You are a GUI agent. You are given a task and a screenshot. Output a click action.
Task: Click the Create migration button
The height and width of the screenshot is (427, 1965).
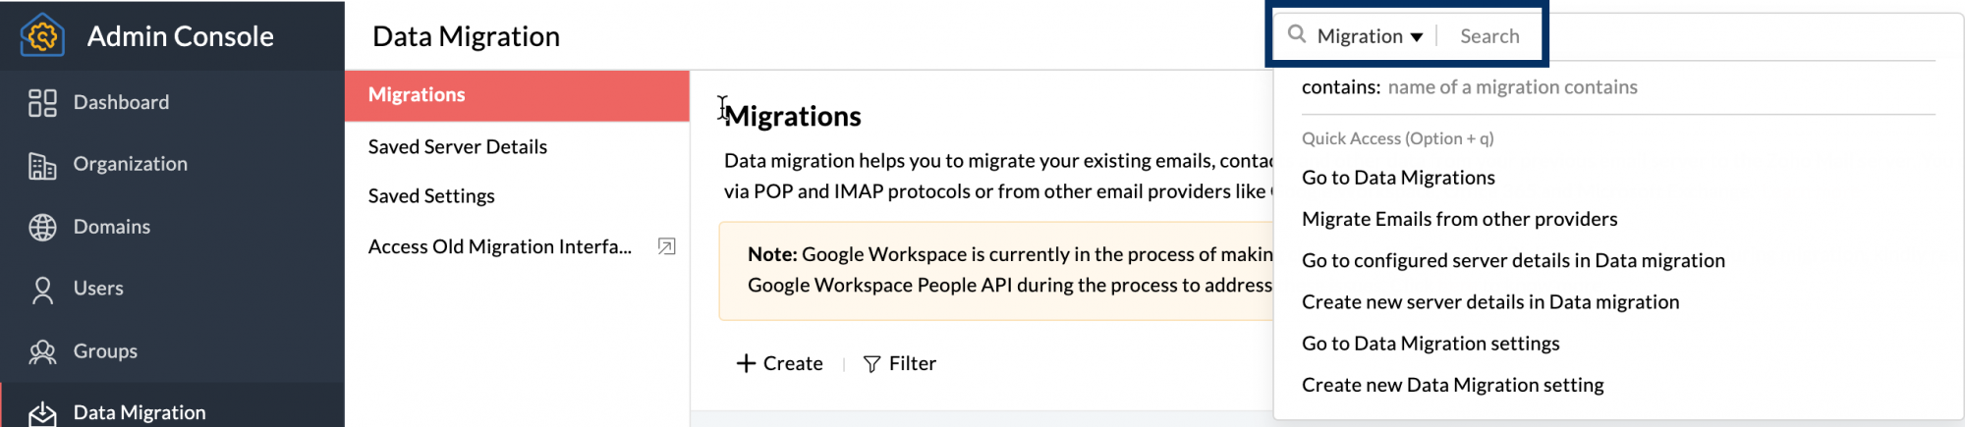780,364
